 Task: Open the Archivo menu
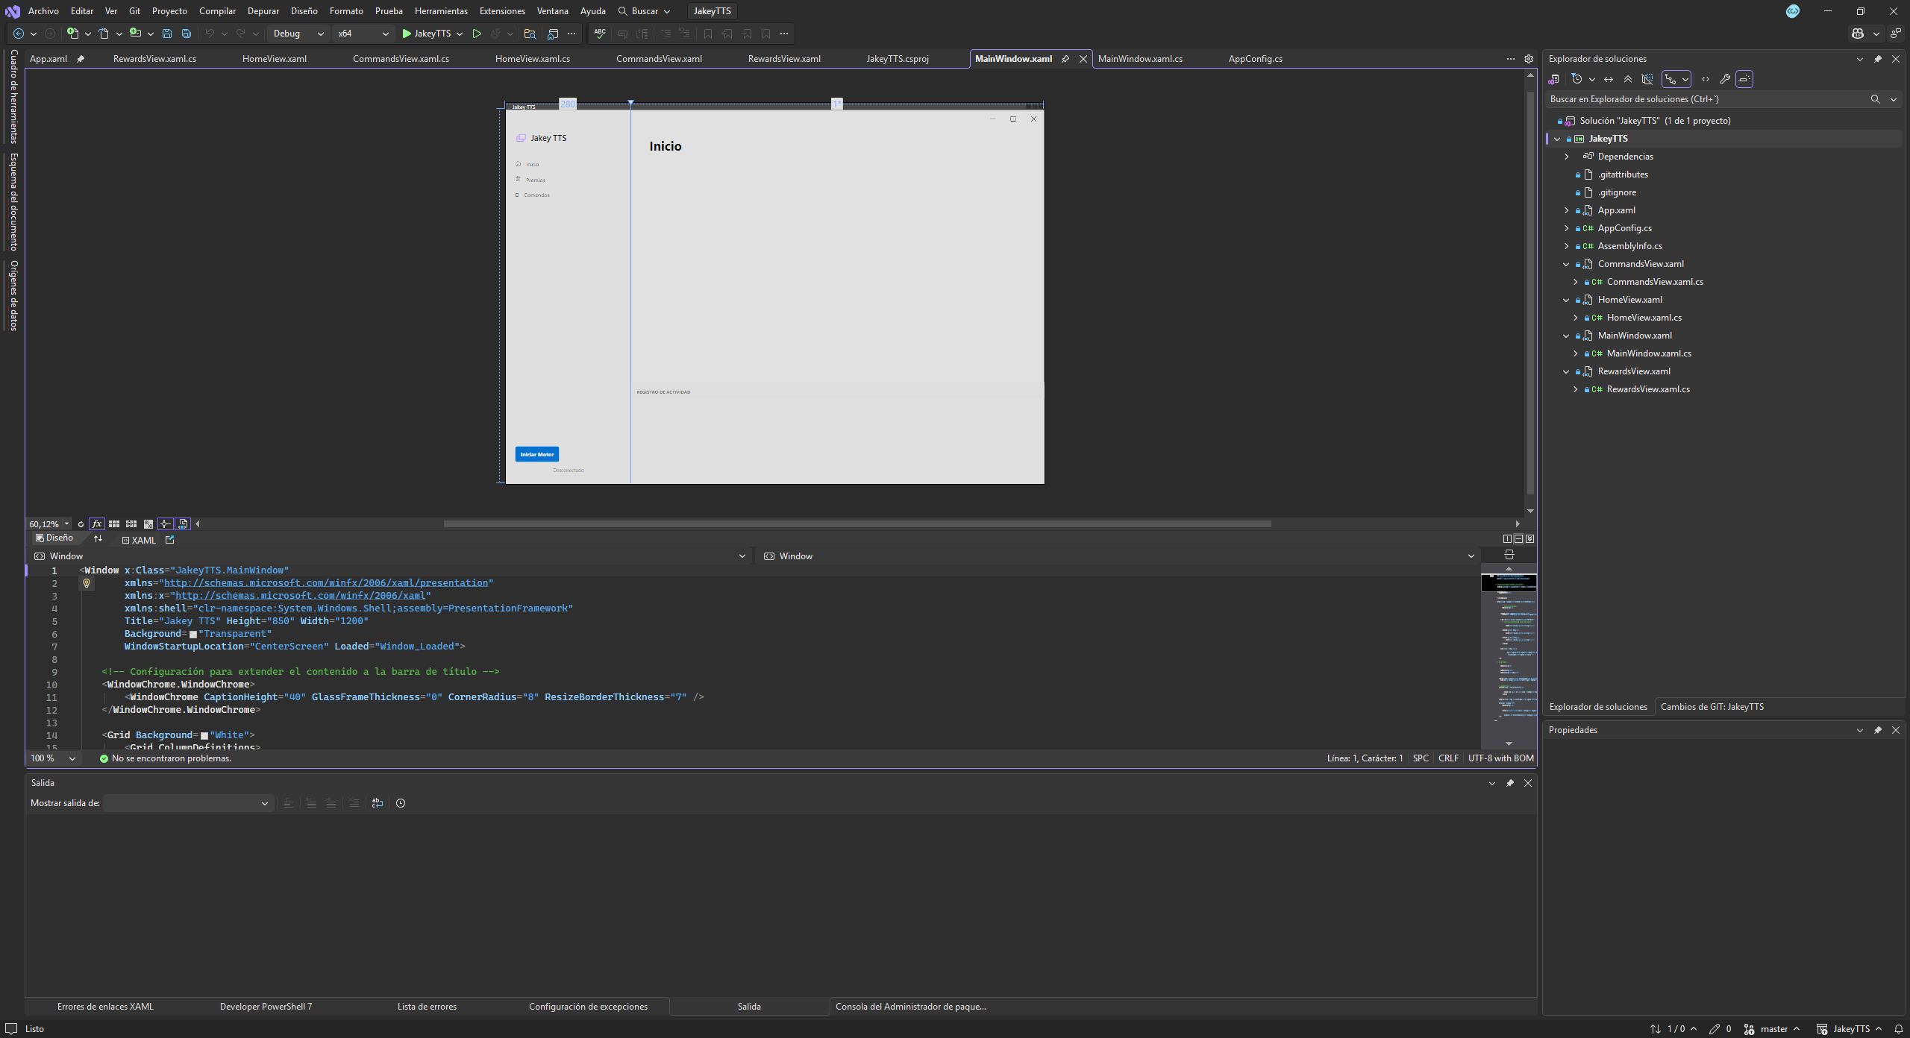tap(43, 11)
